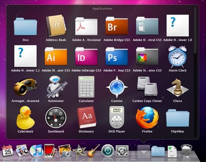
Task: Open the 3ivx folder
Action: (x=25, y=26)
